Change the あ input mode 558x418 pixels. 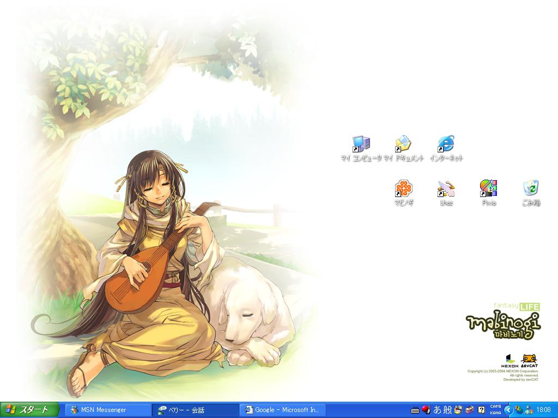pyautogui.click(x=437, y=410)
